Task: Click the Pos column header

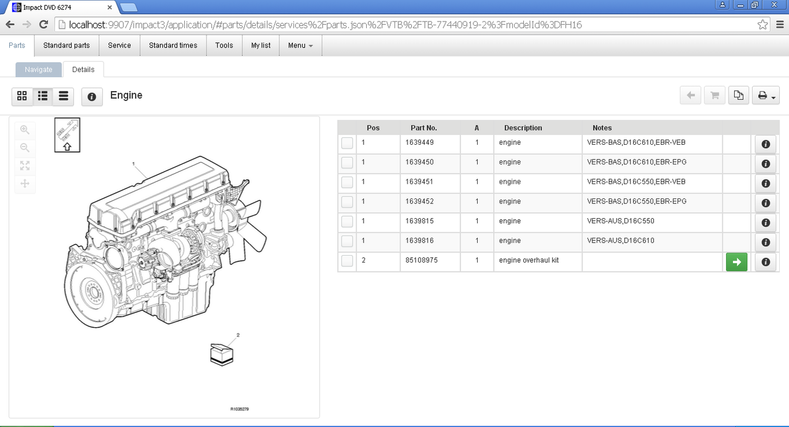Action: [373, 128]
